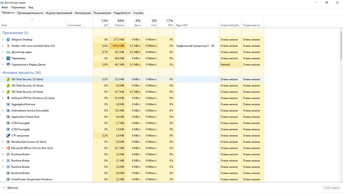The image size is (343, 193).
Task: Expand the Runtime Broker row using 2,4 МБ
Action: click(3, 154)
